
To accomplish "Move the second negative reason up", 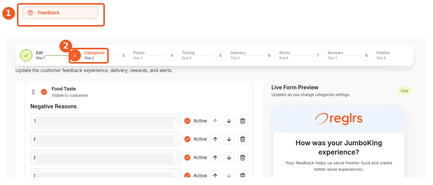I will tap(215, 139).
